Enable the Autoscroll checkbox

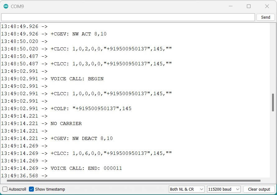[x=5, y=189]
